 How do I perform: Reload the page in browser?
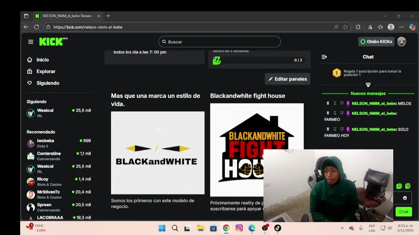pyautogui.click(x=37, y=27)
